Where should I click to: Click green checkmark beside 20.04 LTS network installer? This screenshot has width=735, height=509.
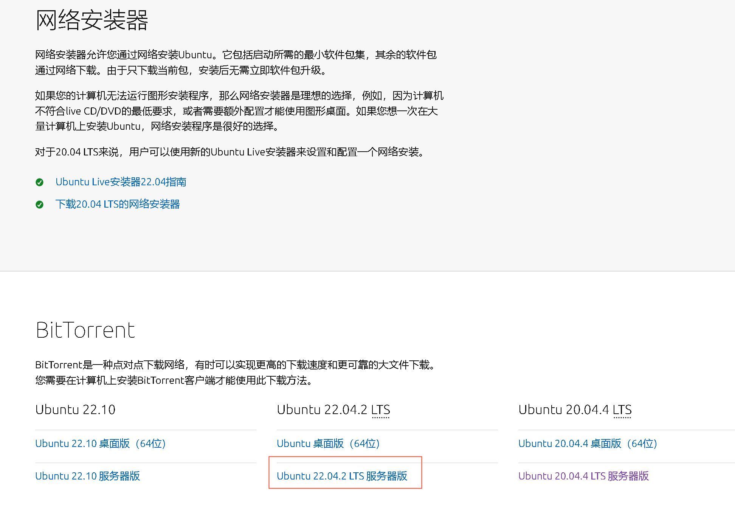(x=39, y=205)
